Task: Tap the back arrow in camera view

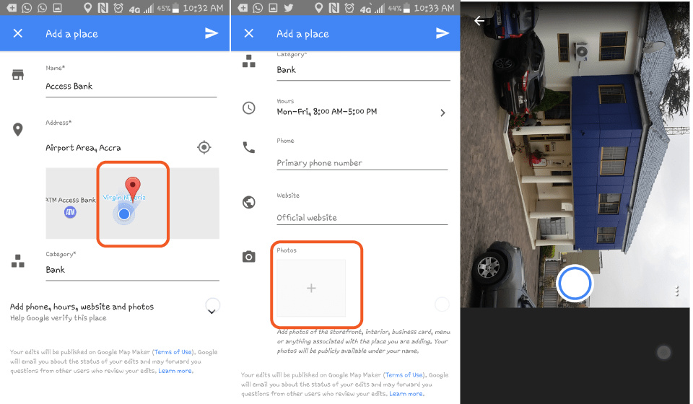Action: [x=479, y=21]
